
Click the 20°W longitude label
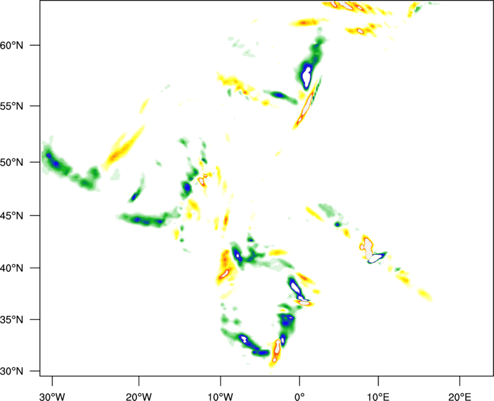click(139, 397)
